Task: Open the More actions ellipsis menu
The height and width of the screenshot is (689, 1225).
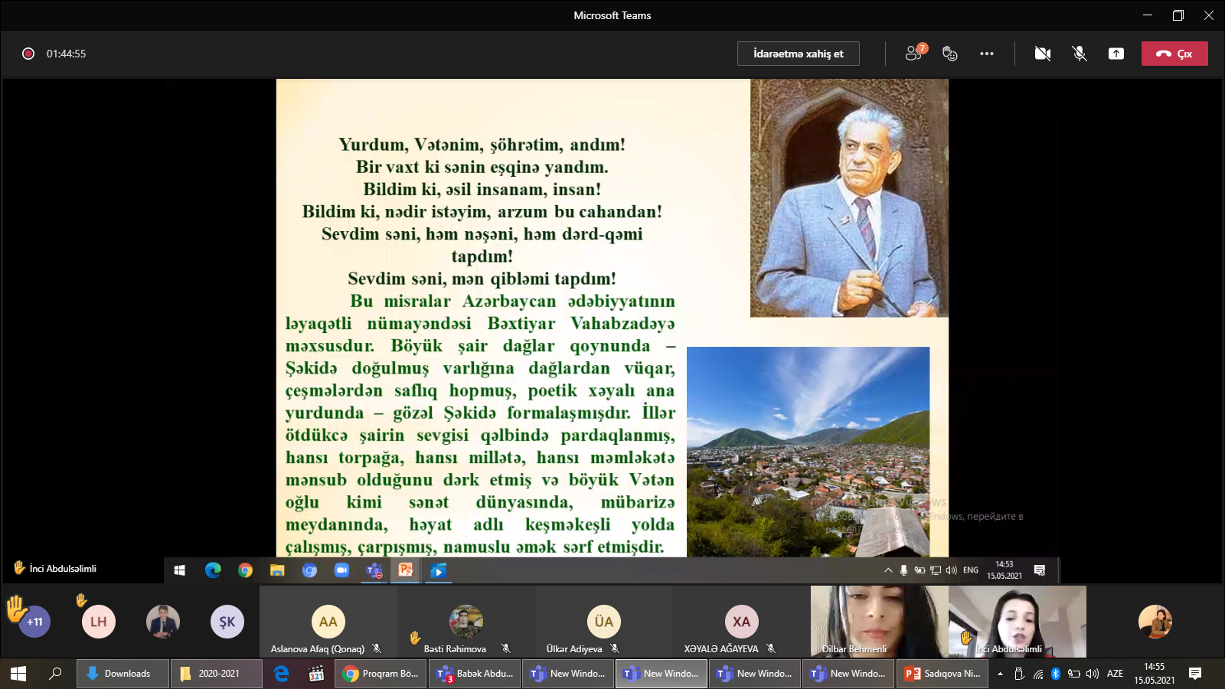Action: click(x=987, y=54)
